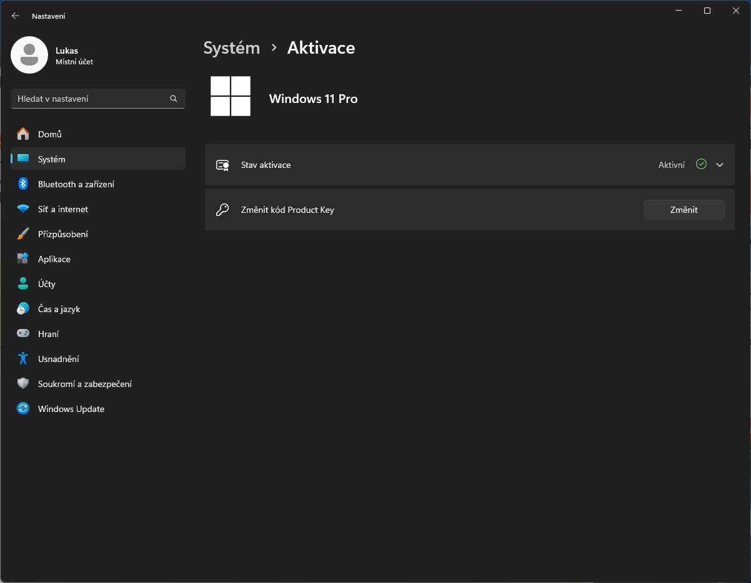Click the Síť a internet wifi icon
Screen dimensions: 751x583
coord(23,209)
